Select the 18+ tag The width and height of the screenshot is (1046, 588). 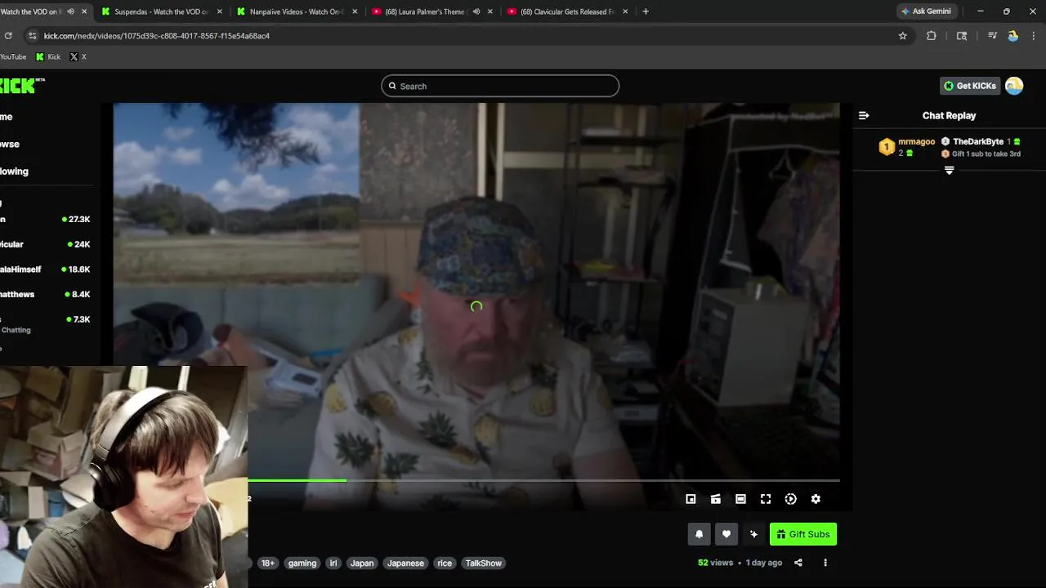pos(268,563)
